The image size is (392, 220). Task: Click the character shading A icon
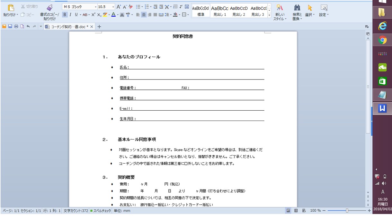pos(122,15)
